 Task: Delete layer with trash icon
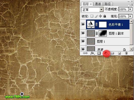click(x=126, y=53)
